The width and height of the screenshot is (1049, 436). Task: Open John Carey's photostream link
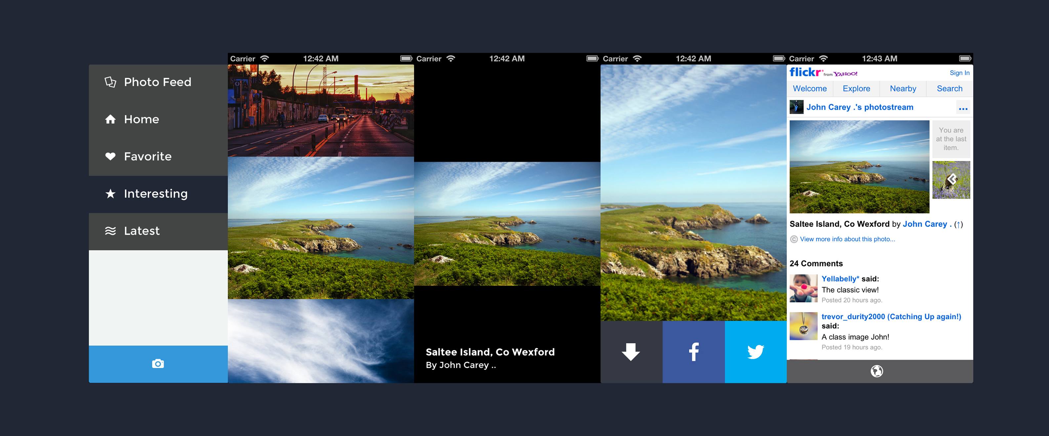click(859, 107)
